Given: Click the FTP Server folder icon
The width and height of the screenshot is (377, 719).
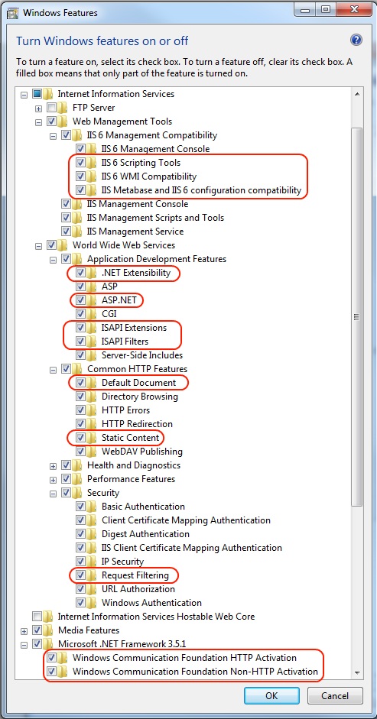Looking at the screenshot, I should pyautogui.click(x=63, y=108).
